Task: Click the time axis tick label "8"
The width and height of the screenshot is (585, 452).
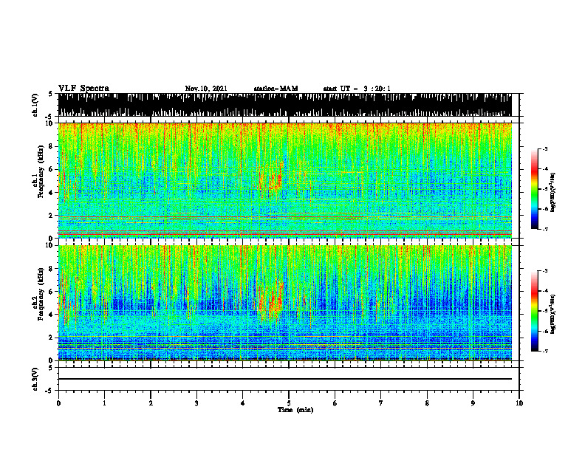Action: [x=427, y=403]
